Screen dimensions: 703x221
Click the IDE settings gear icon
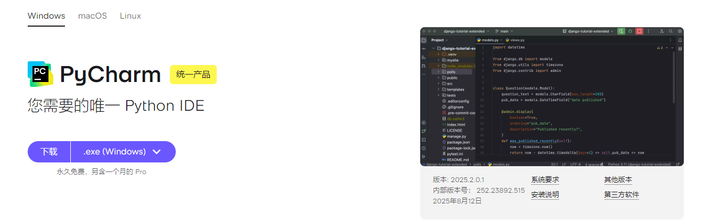pyautogui.click(x=680, y=31)
